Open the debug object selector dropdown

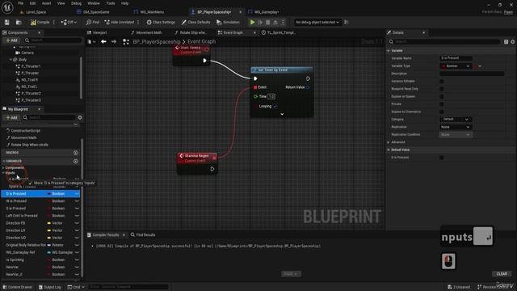tap(317, 22)
